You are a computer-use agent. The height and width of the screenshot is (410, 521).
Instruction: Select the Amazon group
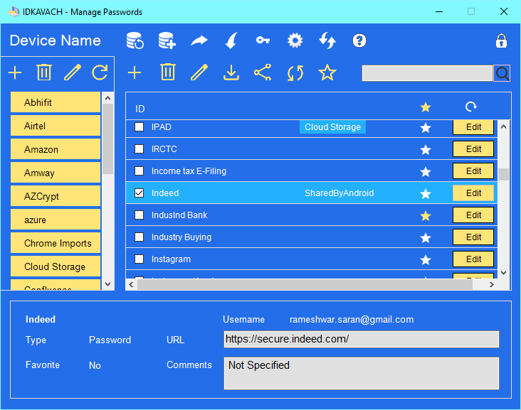56,149
